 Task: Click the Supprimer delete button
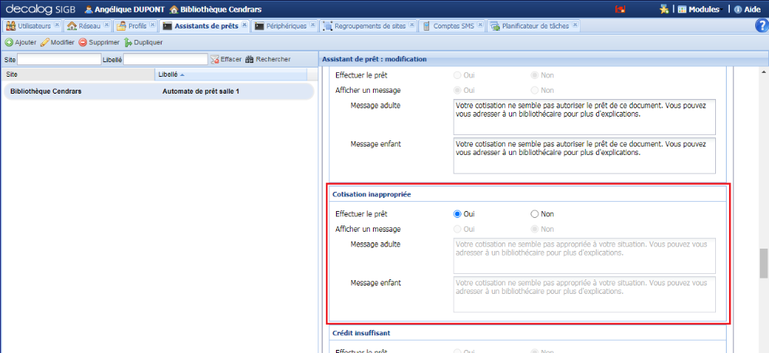coord(99,42)
